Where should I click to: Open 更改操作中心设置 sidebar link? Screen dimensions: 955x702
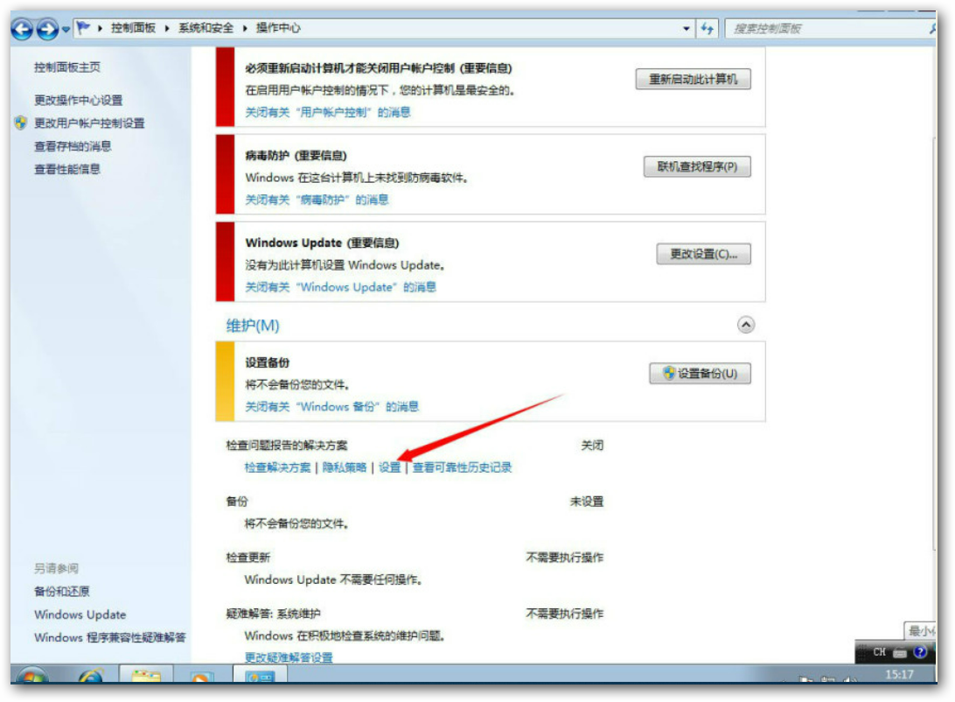[x=78, y=100]
